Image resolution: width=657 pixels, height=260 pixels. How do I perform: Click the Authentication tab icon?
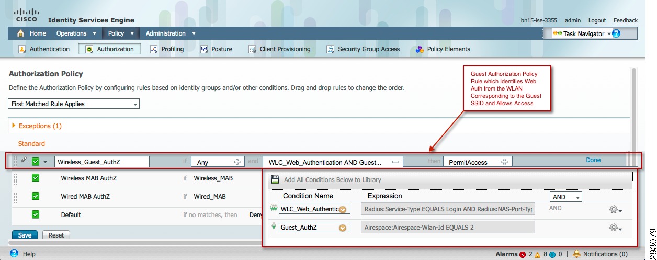22,49
